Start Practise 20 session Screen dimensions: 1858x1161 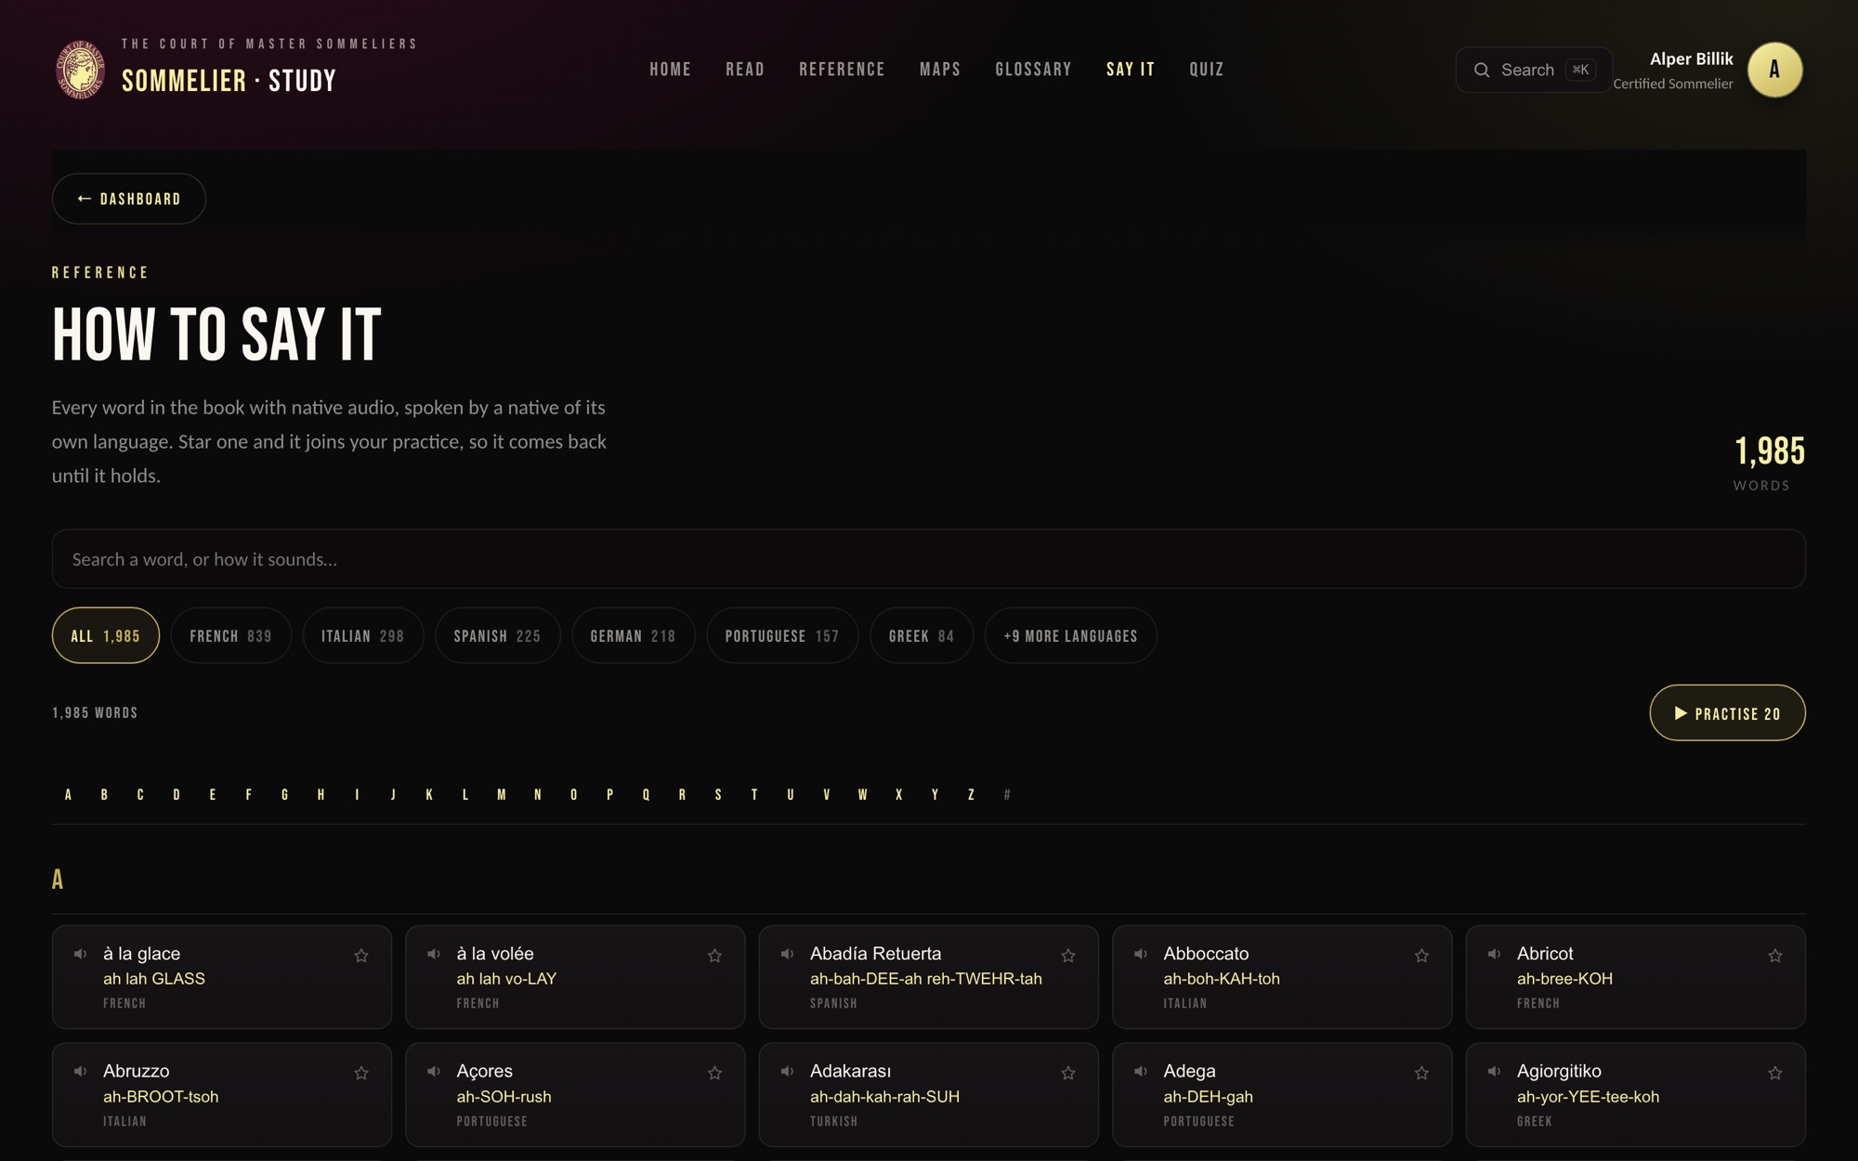[x=1728, y=713]
